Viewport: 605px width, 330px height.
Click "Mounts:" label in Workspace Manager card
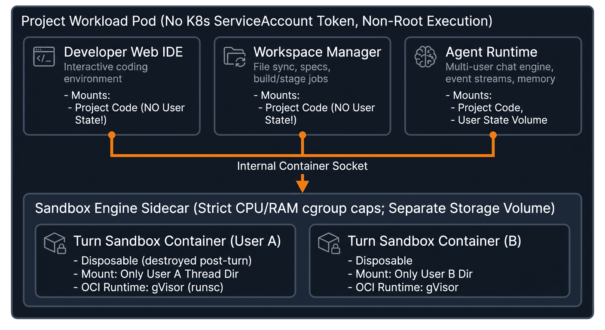[280, 95]
